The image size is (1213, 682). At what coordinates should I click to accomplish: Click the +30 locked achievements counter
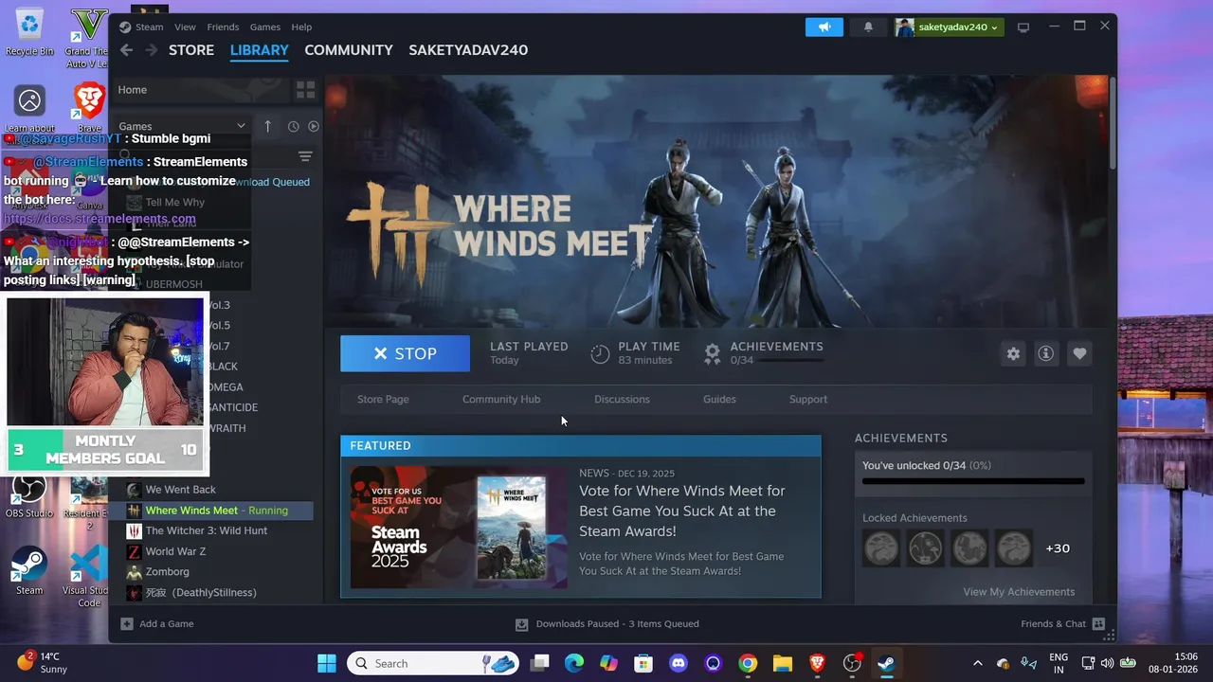(x=1058, y=548)
